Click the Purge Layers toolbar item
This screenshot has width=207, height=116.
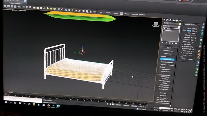(x=134, y=14)
